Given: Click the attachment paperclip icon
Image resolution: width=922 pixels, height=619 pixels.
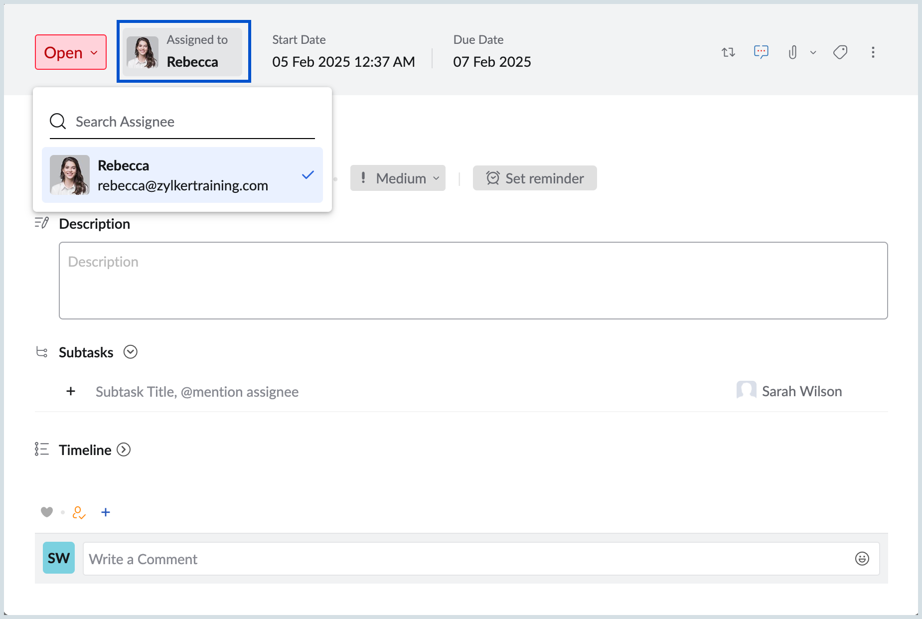Looking at the screenshot, I should coord(793,52).
